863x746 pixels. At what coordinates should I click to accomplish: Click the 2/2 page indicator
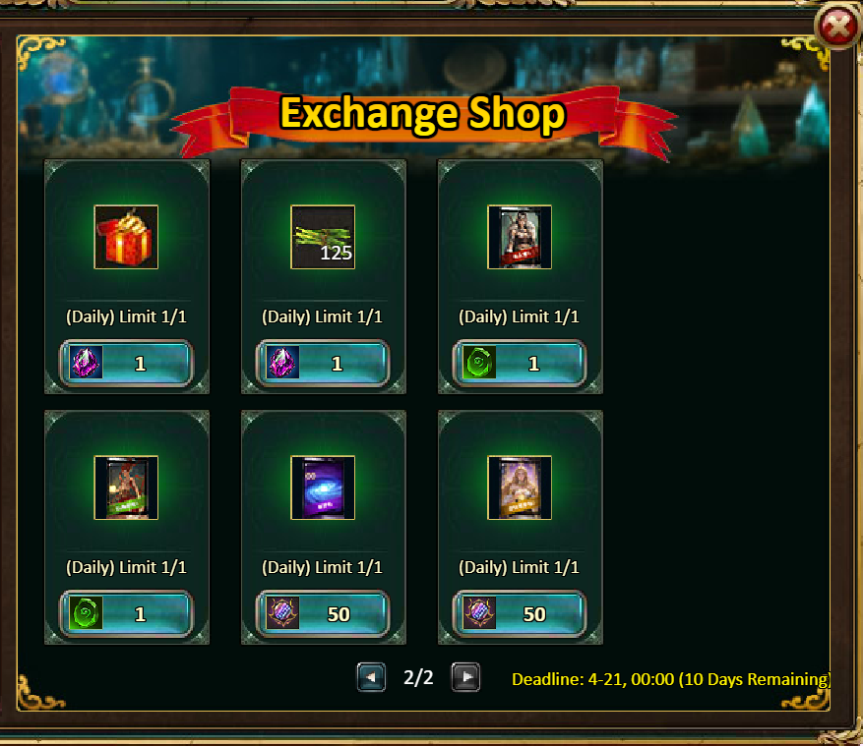(418, 677)
